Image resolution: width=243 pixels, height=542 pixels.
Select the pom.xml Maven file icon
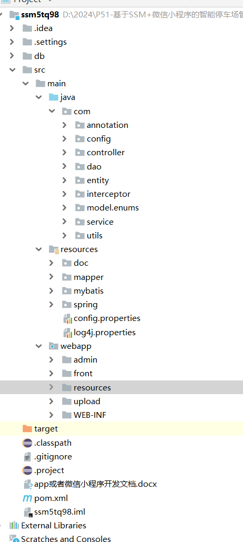[27, 498]
